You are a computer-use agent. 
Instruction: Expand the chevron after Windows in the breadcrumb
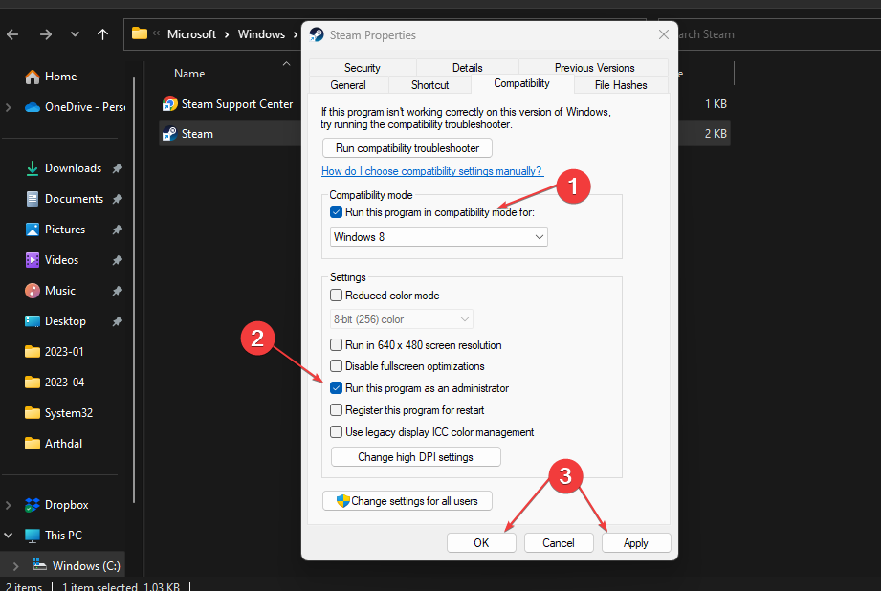(x=295, y=34)
